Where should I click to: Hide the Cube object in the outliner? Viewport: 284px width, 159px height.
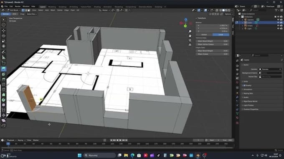coord(279,23)
